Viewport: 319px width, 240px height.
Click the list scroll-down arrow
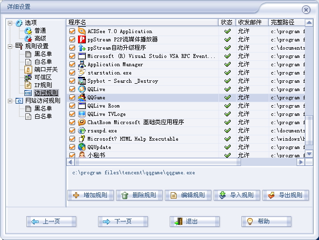pyautogui.click(x=309, y=154)
